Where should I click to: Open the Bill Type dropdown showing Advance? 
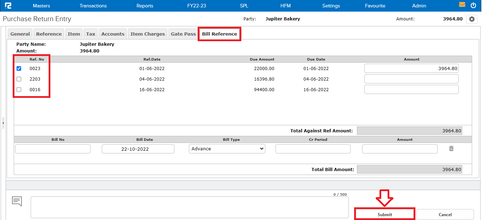(x=227, y=149)
